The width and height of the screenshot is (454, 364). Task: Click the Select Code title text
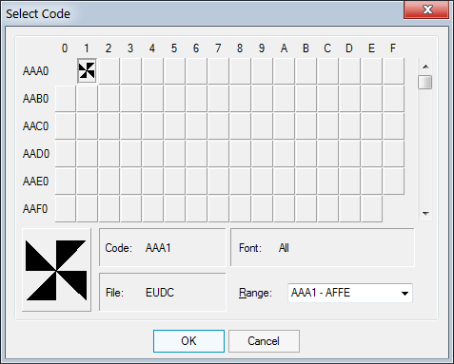(38, 13)
